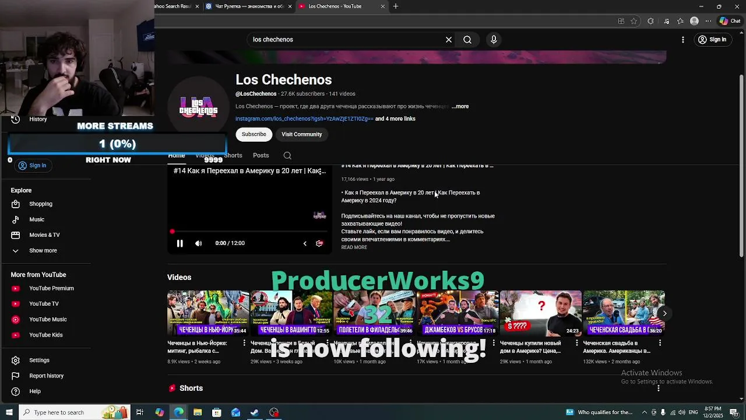Screen dimensions: 746x420
Task: Open the instagram.com/los_chechenos link
Action: (304, 119)
